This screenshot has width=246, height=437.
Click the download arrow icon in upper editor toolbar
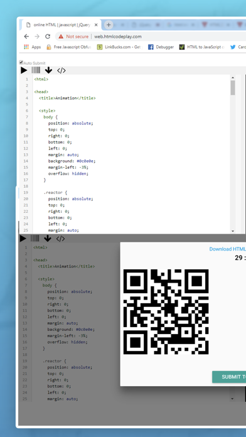pyautogui.click(x=48, y=70)
